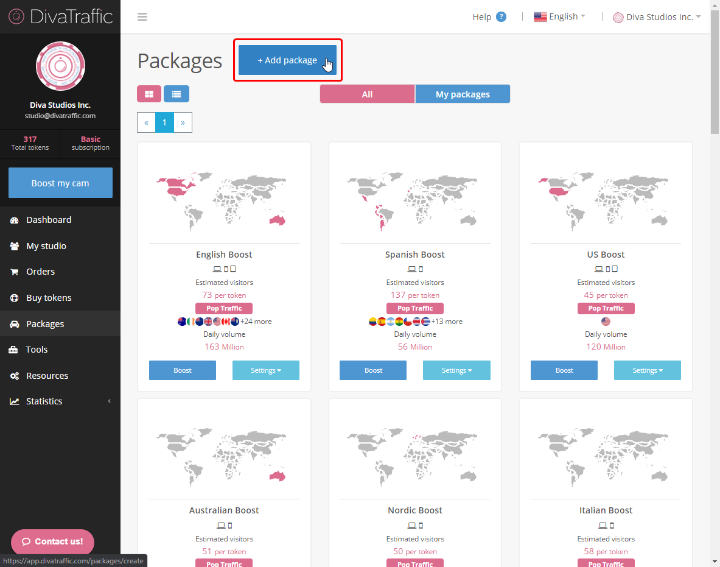This screenshot has height=567, width=720.
Task: Click the Resources gears icon
Action: point(14,376)
